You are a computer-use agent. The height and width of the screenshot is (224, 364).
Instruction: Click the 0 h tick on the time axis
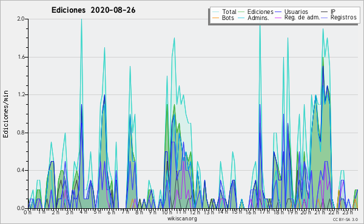click(28, 212)
